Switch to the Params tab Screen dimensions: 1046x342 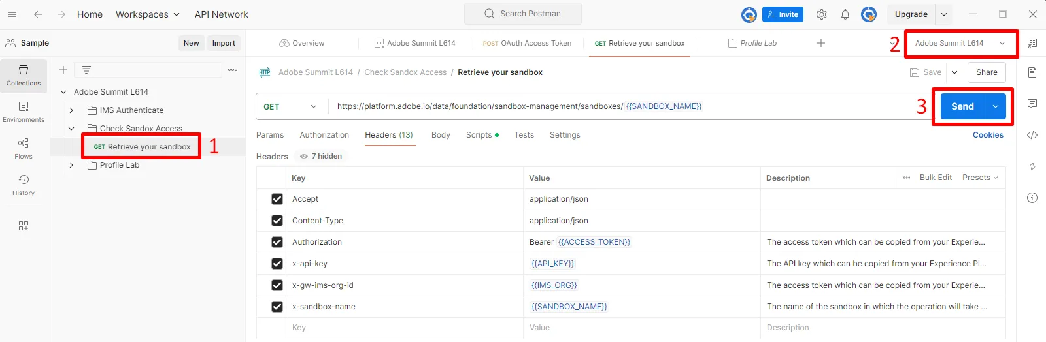point(270,135)
